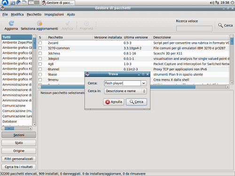Open the Impostazioni menu
This screenshot has height=176, width=235.
(x=54, y=15)
